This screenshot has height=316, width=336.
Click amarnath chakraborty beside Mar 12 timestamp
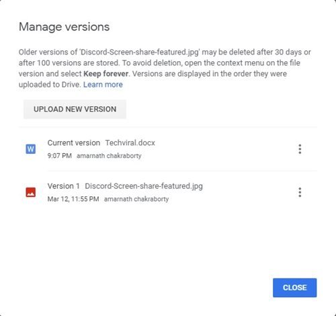[136, 199]
